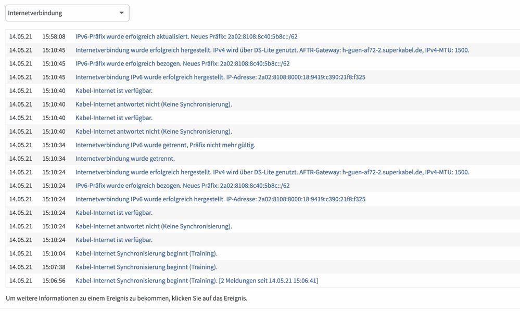
Task: Open the 'Internetverbindung wurde getrennt.' entry
Action: tap(125, 159)
